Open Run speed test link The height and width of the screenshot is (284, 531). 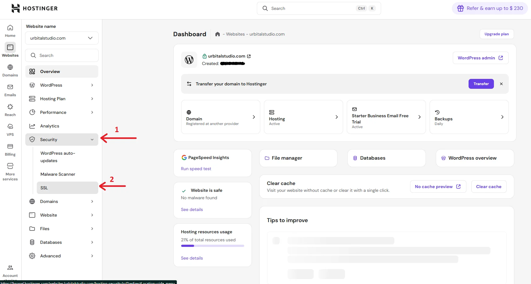(196, 169)
